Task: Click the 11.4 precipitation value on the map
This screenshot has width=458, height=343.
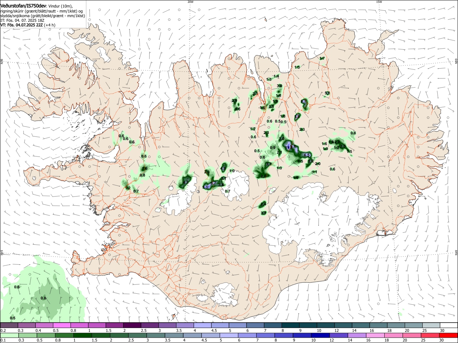Action: coord(289,148)
